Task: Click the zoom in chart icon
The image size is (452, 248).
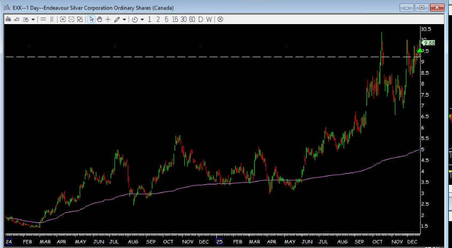Action: point(63,19)
